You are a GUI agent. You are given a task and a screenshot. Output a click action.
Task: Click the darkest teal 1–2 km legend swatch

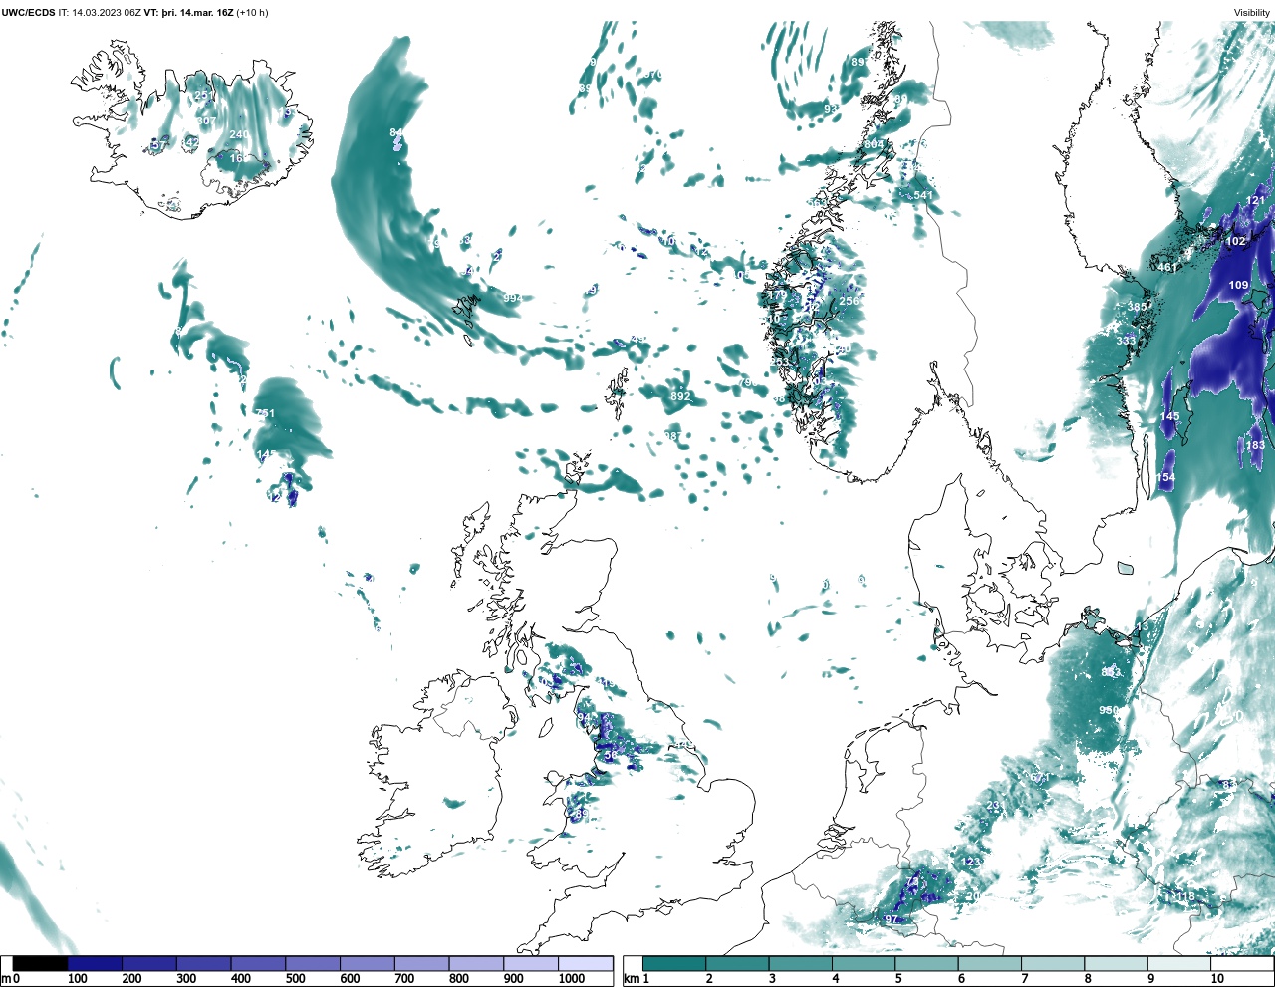pos(674,963)
